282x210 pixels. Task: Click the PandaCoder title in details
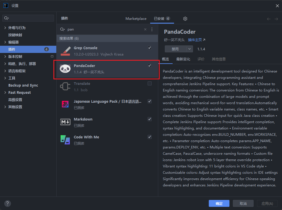[180, 32]
